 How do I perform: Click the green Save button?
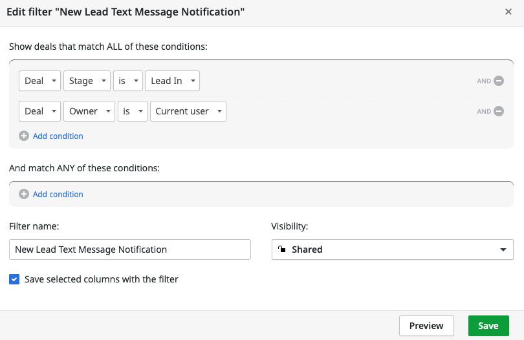pyautogui.click(x=488, y=326)
